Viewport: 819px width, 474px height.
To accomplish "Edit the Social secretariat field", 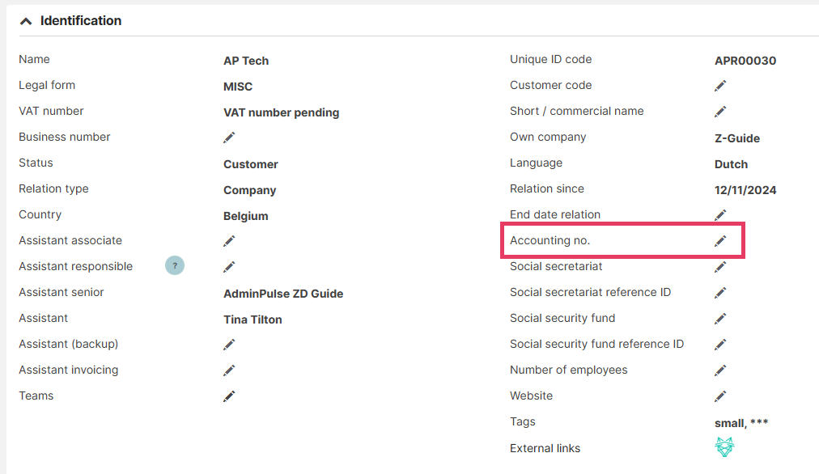I will (x=720, y=267).
